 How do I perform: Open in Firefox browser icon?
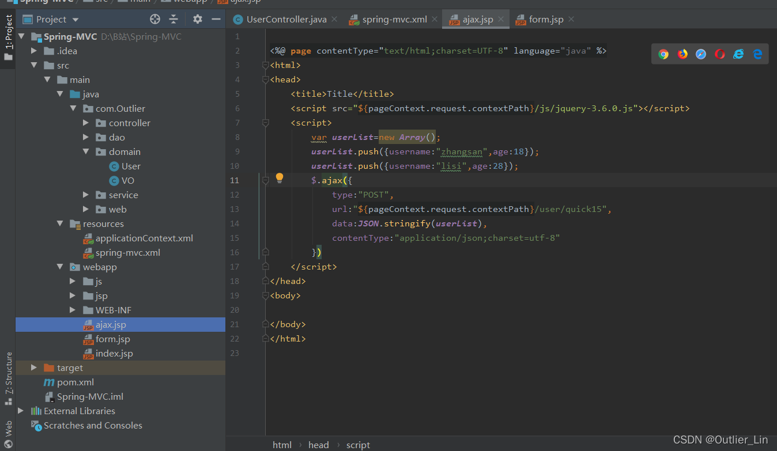[682, 54]
